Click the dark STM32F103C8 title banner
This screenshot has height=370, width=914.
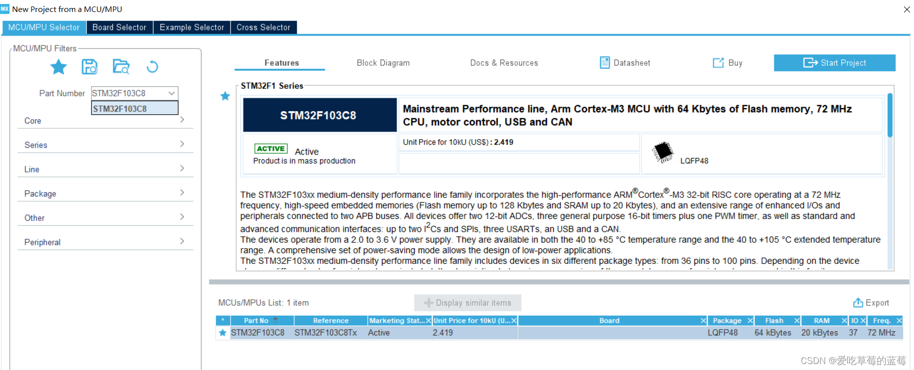[x=319, y=115]
